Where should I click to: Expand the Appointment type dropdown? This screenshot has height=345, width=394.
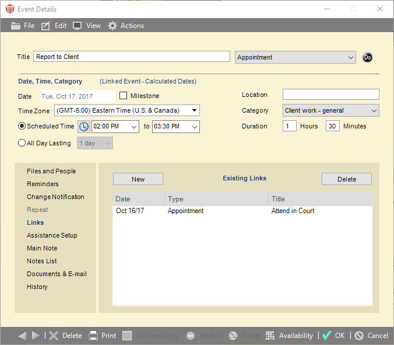pyautogui.click(x=350, y=57)
